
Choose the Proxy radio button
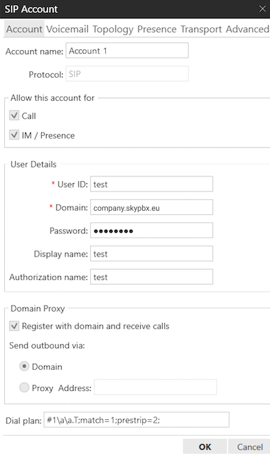24,387
